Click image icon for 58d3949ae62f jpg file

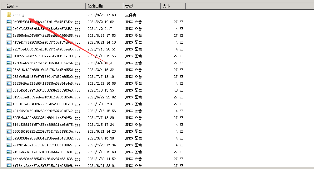pyautogui.click(x=9, y=83)
